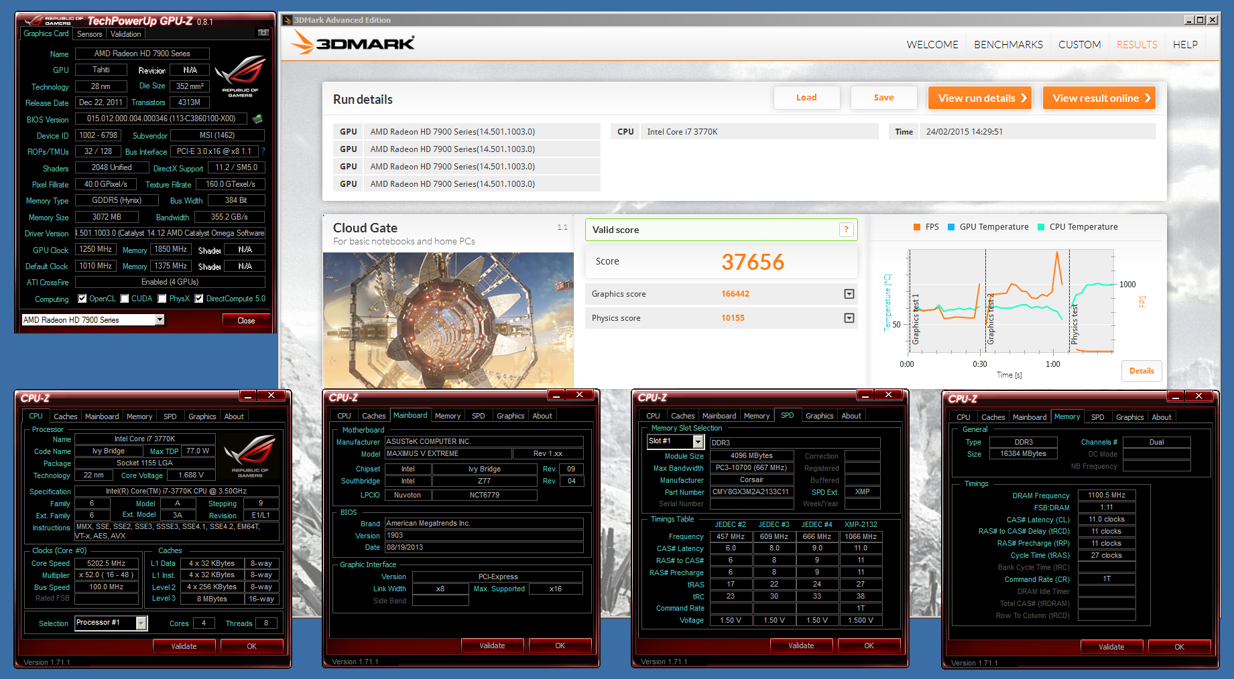This screenshot has height=679, width=1234.
Task: Click the View run details button
Action: [980, 98]
